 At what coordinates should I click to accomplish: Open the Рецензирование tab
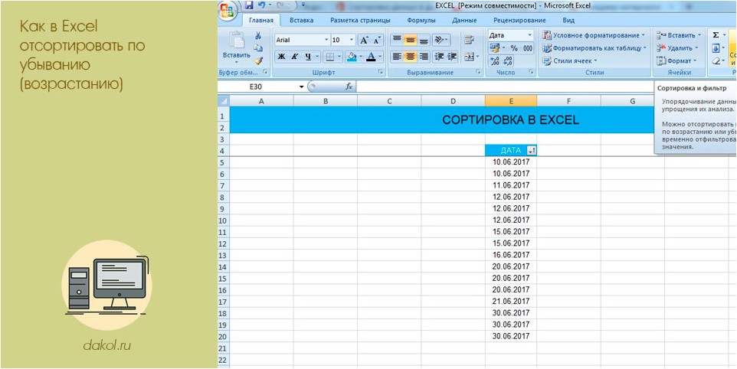(519, 20)
